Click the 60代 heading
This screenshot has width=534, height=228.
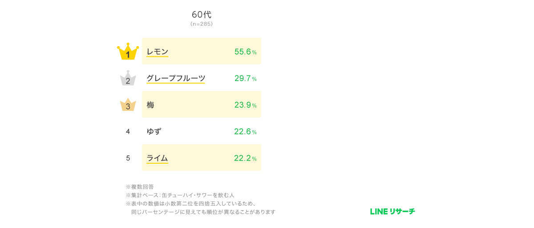coord(202,15)
